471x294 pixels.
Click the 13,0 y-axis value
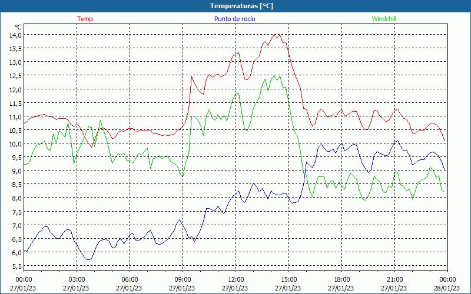click(x=15, y=62)
